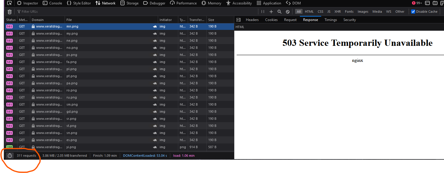The image size is (444, 173).
Task: Filter requests by XHR type
Action: pyautogui.click(x=338, y=12)
